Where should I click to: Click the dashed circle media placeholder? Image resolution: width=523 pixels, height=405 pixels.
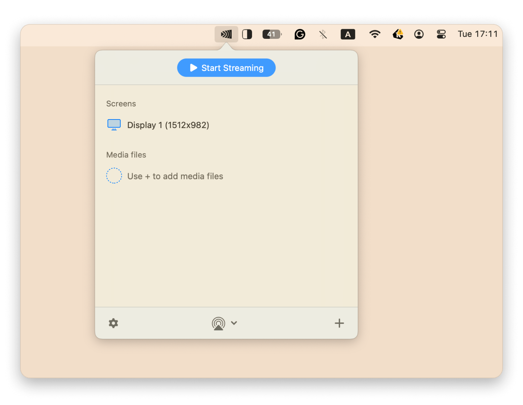tap(114, 176)
